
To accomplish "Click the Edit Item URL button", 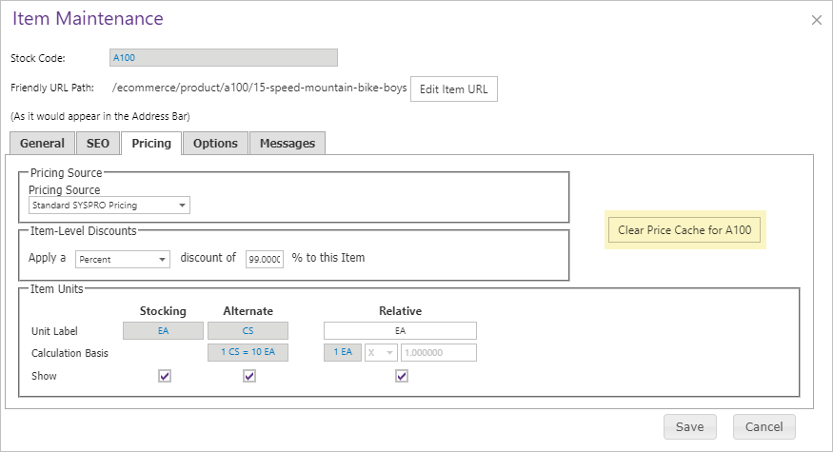I will [x=454, y=88].
